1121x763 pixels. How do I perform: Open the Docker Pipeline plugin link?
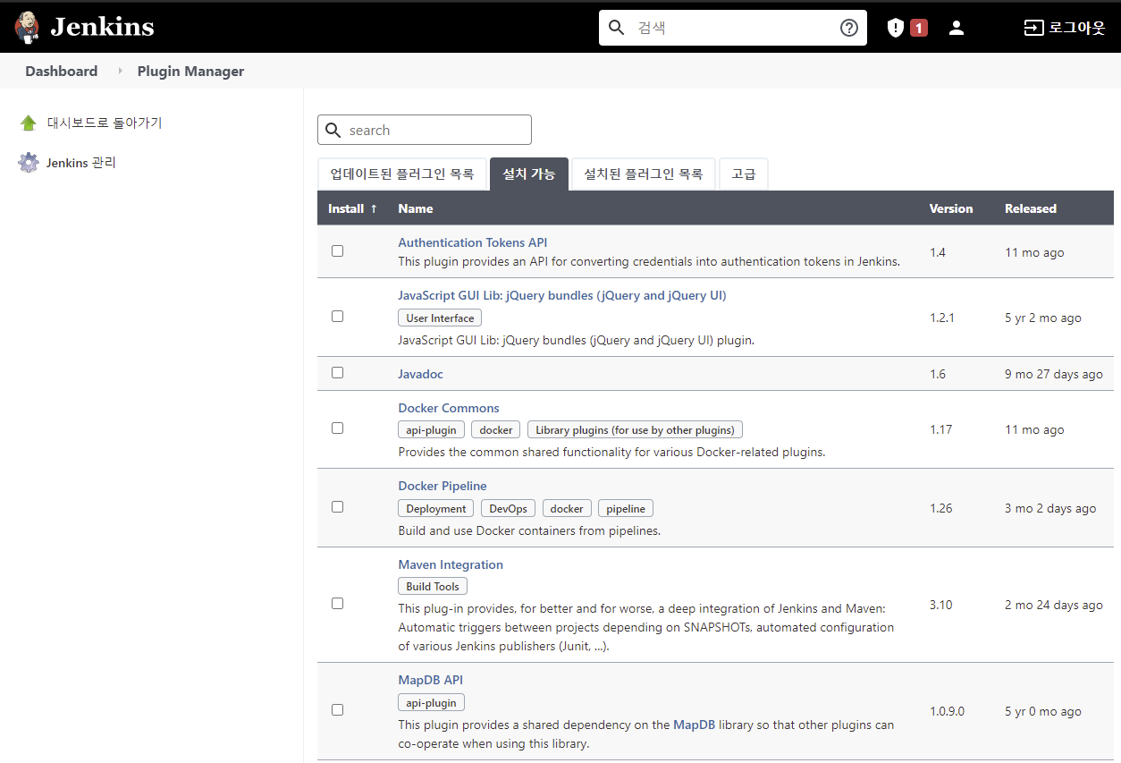(442, 486)
